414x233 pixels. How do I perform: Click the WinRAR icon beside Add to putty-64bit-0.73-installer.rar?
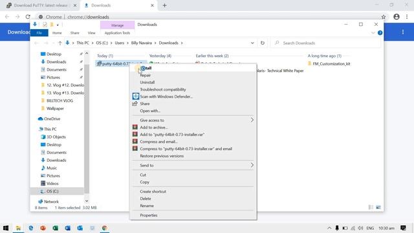(x=135, y=135)
